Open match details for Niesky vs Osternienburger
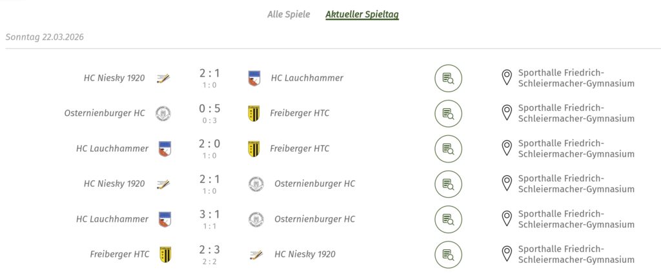This screenshot has height=277, width=661. tap(448, 184)
